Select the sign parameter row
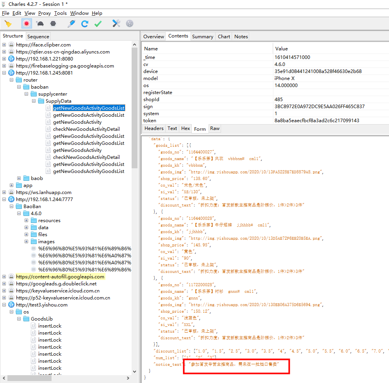The height and width of the screenshot is (383, 389). pyautogui.click(x=266, y=107)
